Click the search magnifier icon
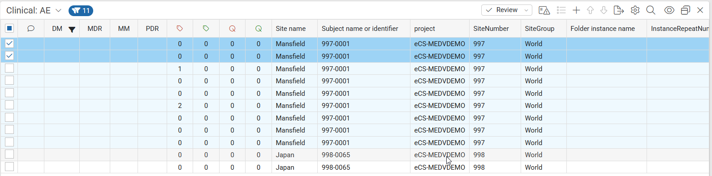The image size is (712, 176). 651,10
